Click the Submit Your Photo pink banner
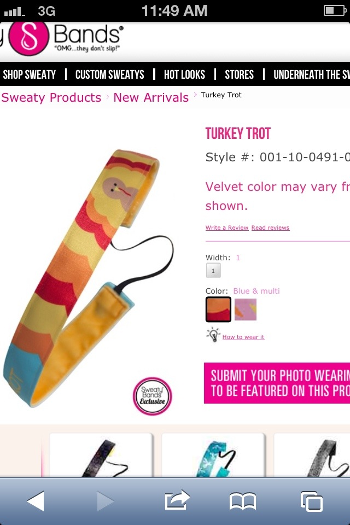This screenshot has width=350, height=525. tap(277, 383)
